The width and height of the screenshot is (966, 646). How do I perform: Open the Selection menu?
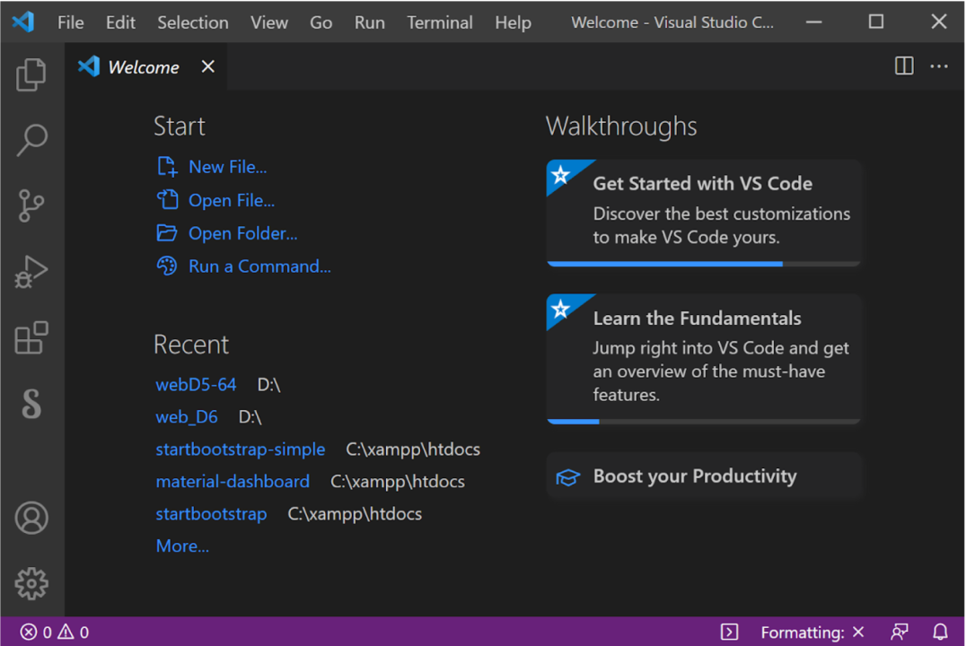[192, 22]
